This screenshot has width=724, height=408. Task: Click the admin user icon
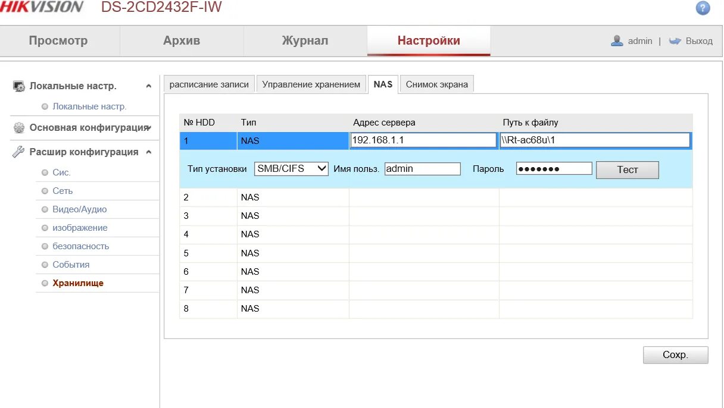617,40
